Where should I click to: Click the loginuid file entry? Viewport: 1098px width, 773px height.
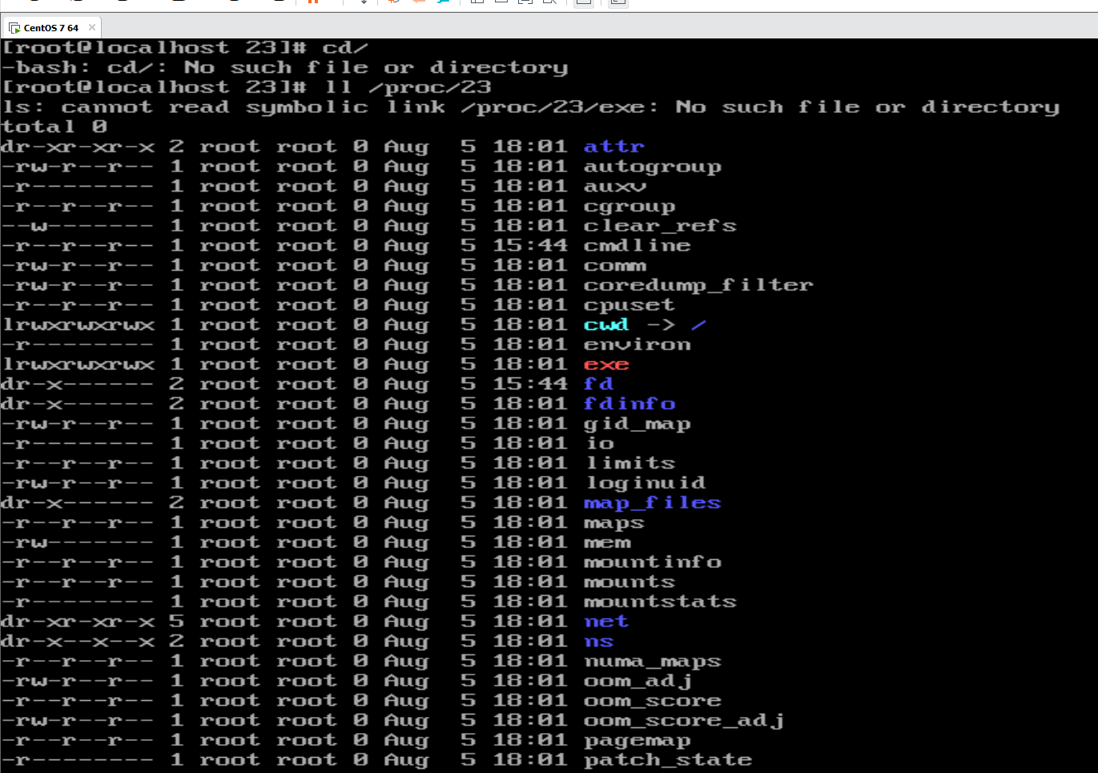click(x=645, y=483)
